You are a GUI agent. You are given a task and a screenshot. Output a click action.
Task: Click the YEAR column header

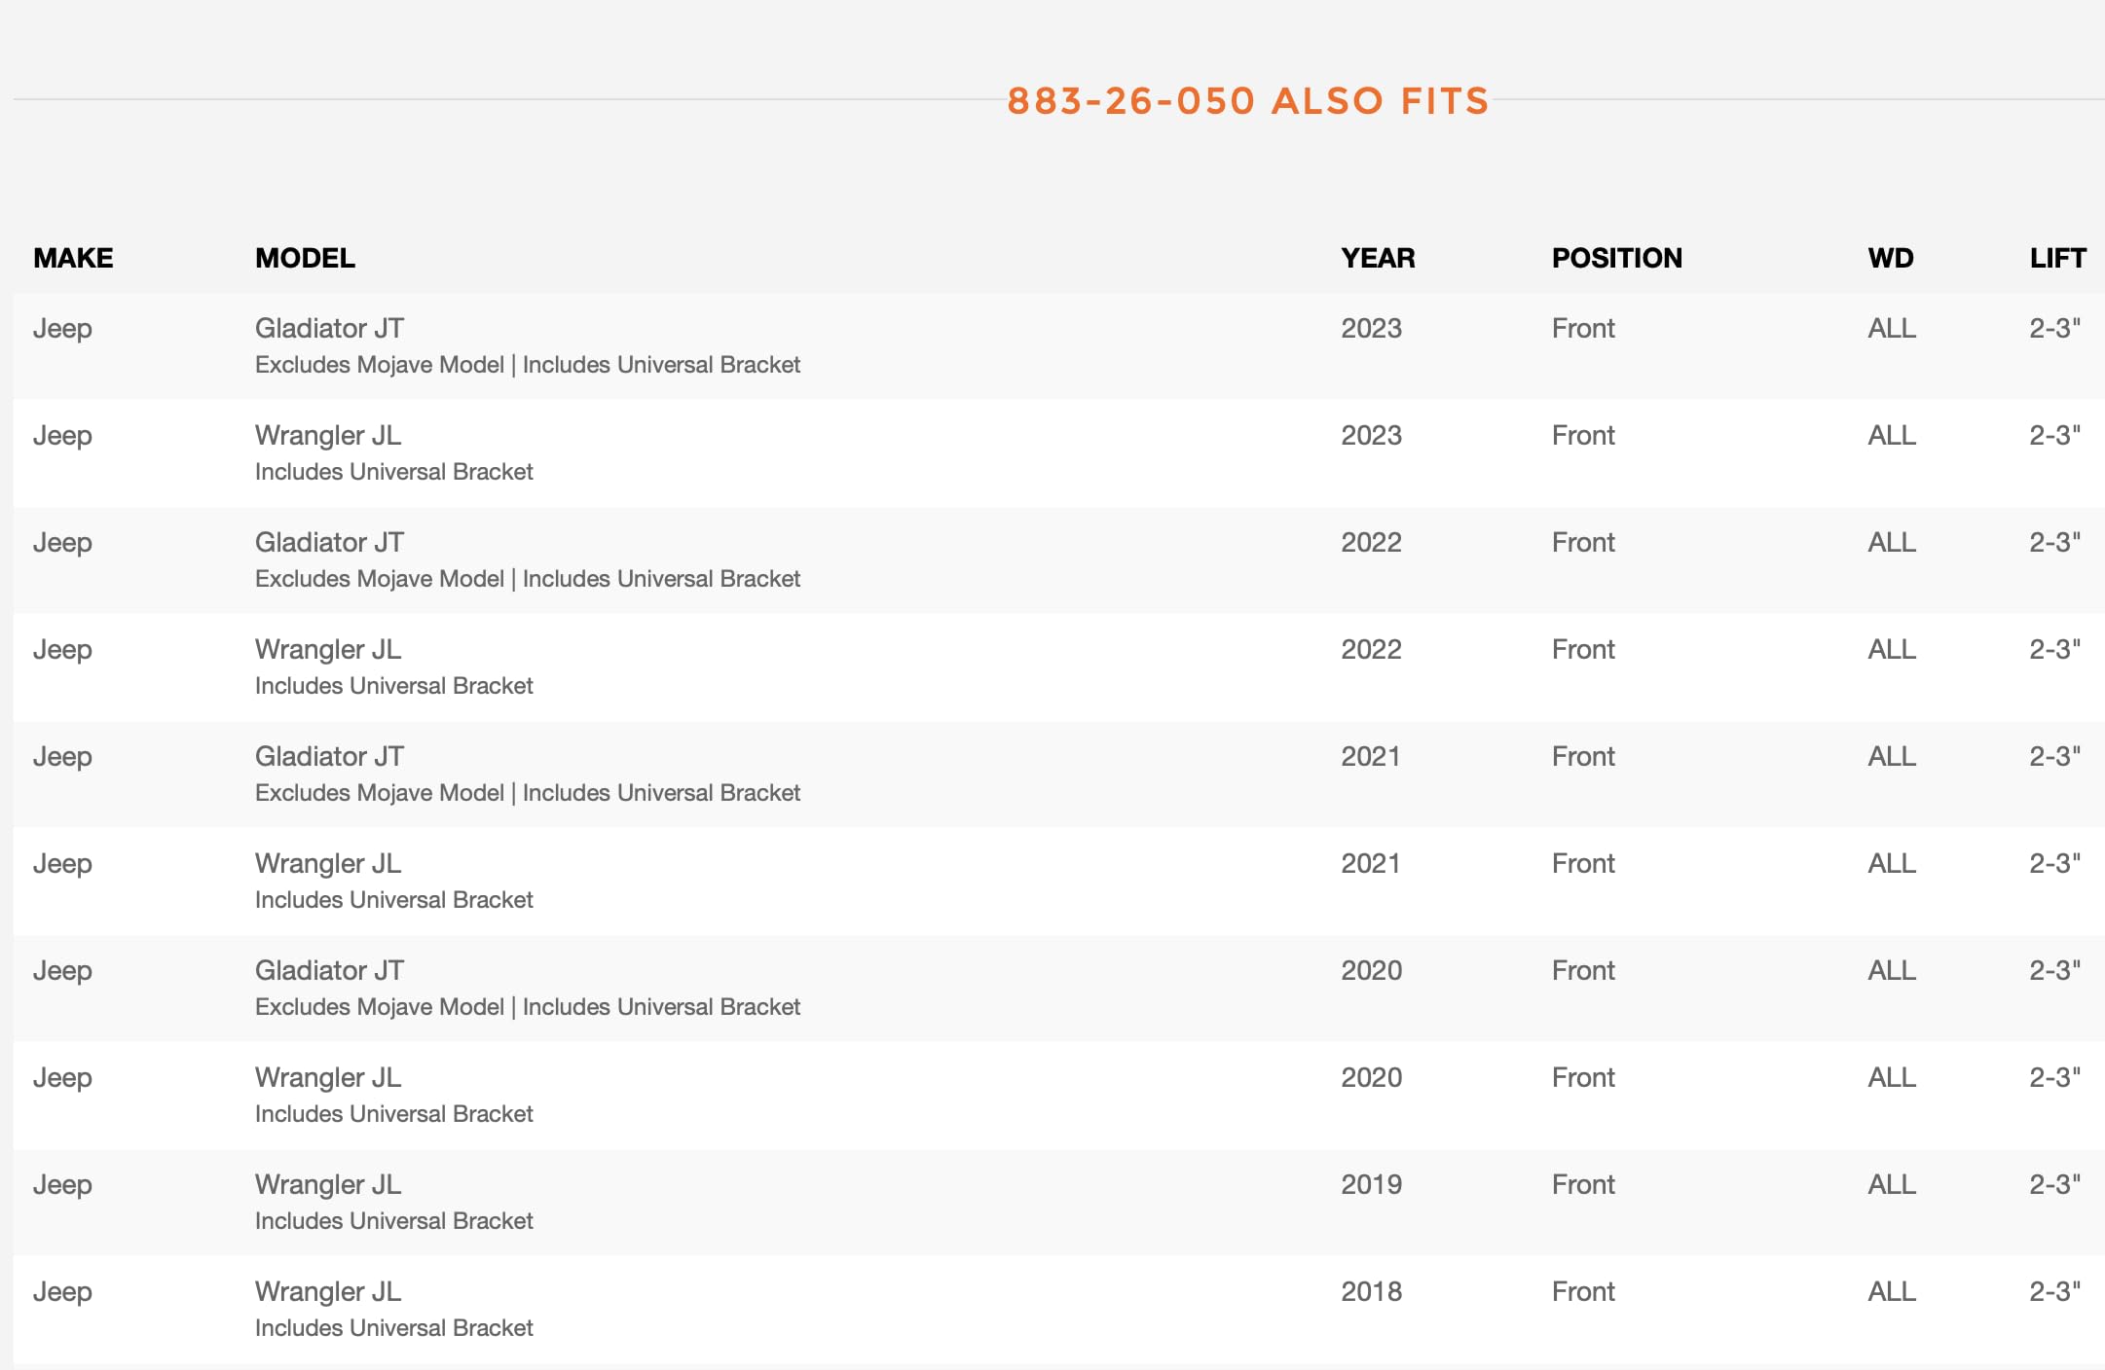click(x=1378, y=258)
